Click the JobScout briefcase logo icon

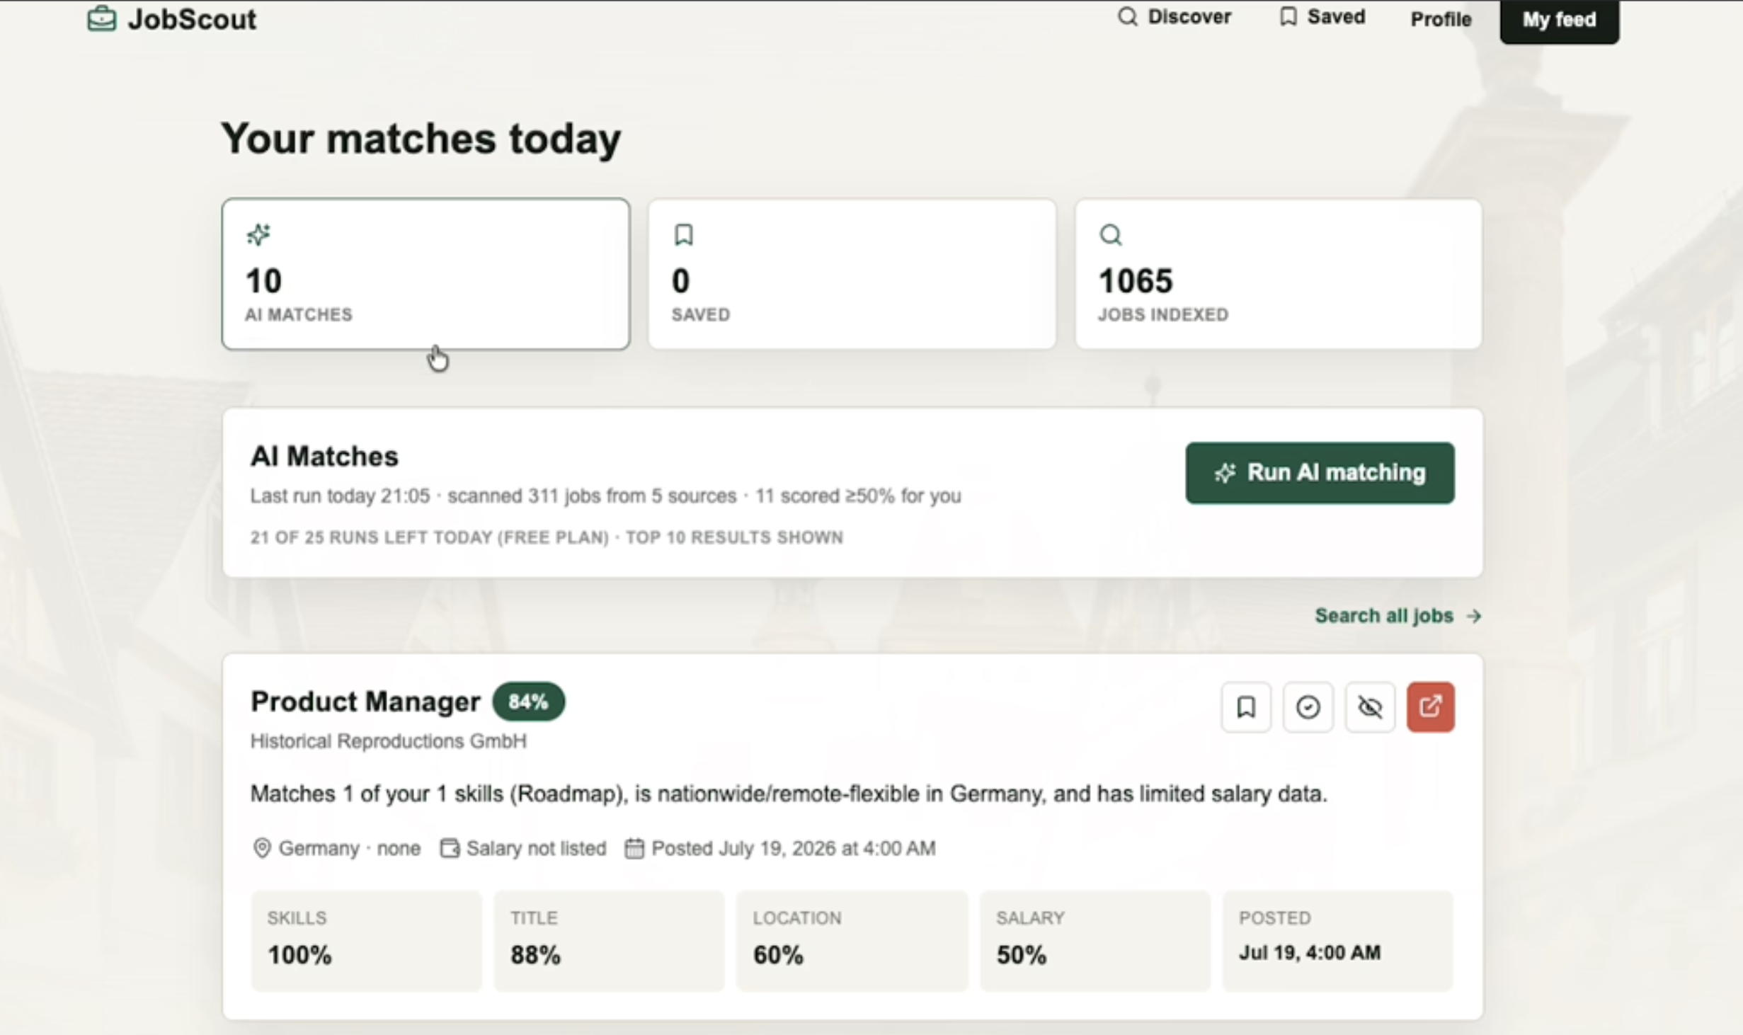pos(101,18)
